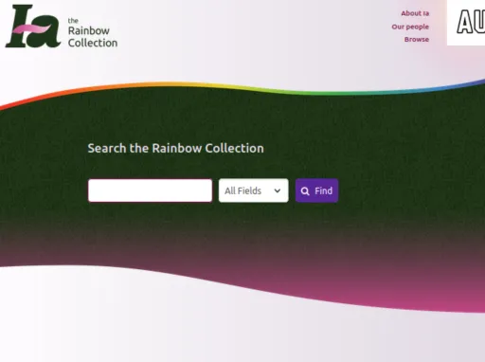Open the Browse link
Viewport: 485px width, 362px height.
point(417,40)
